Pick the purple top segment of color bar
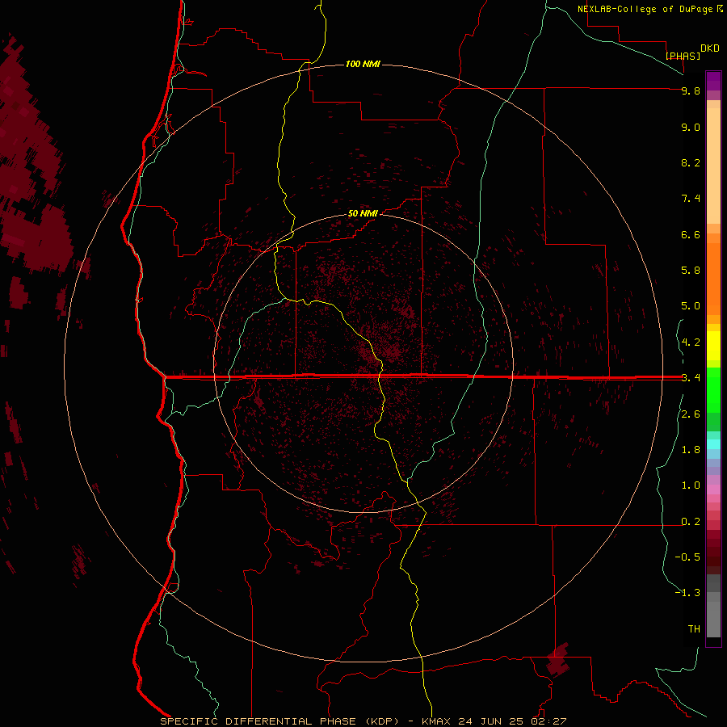727x727 pixels. [x=713, y=81]
